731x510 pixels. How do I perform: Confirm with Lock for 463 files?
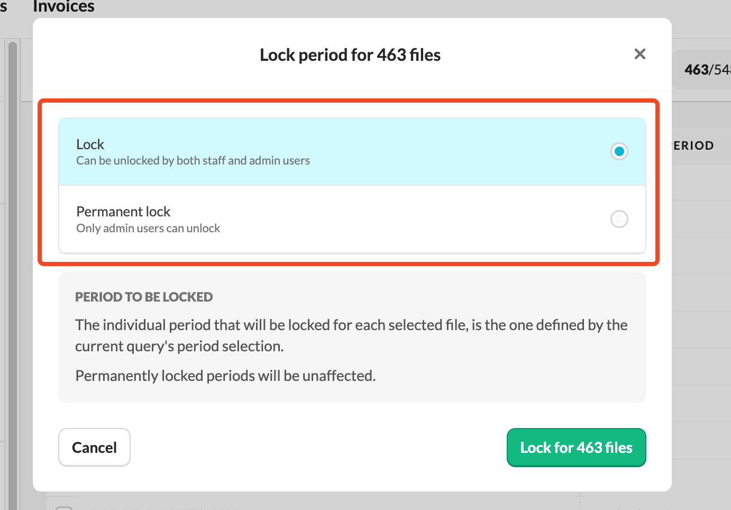point(576,448)
